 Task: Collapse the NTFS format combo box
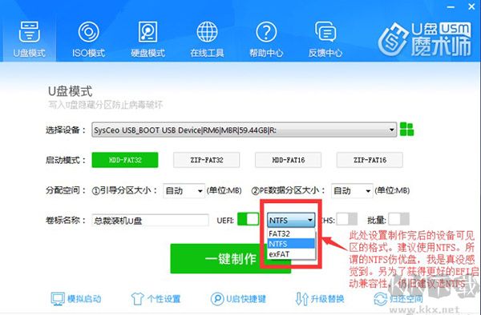[x=291, y=220]
